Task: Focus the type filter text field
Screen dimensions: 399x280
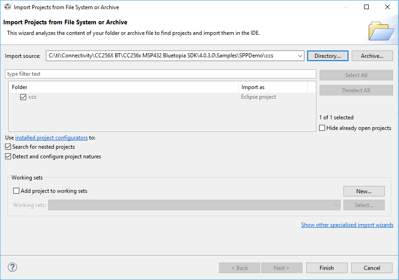Action: pos(161,74)
